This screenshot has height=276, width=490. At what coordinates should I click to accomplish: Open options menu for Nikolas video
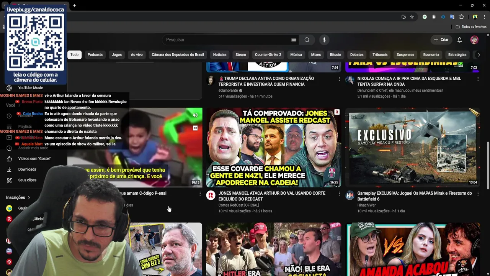coord(478,79)
